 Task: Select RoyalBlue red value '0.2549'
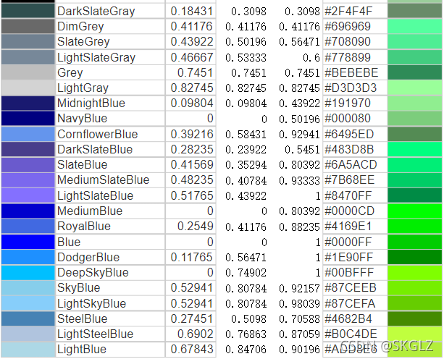[195, 226]
